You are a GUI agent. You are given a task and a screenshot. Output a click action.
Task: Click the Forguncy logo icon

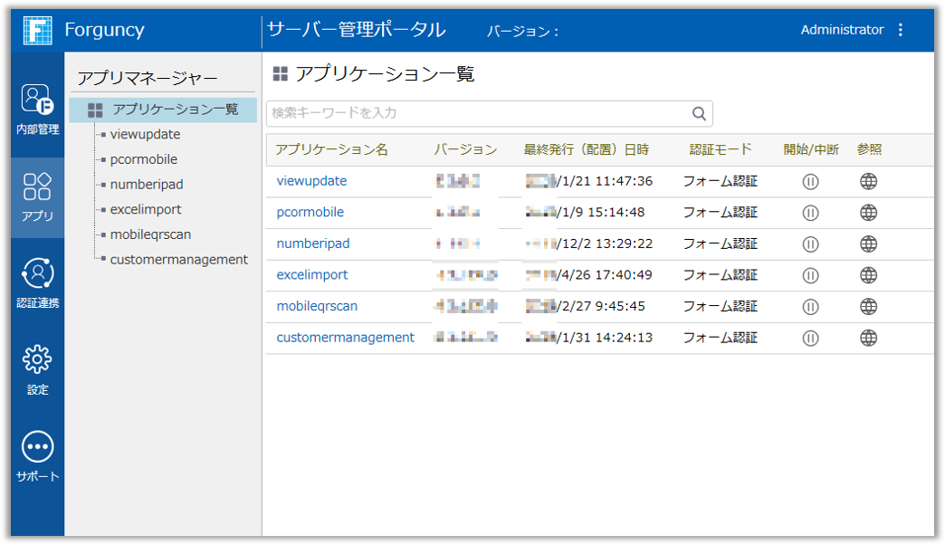(x=37, y=30)
